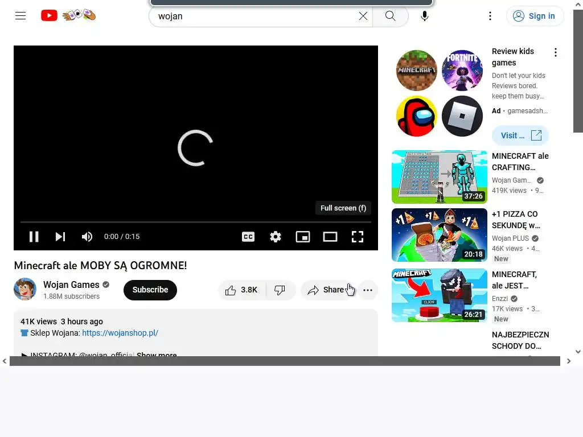Dislike this video
The image size is (583, 437).
click(x=280, y=290)
